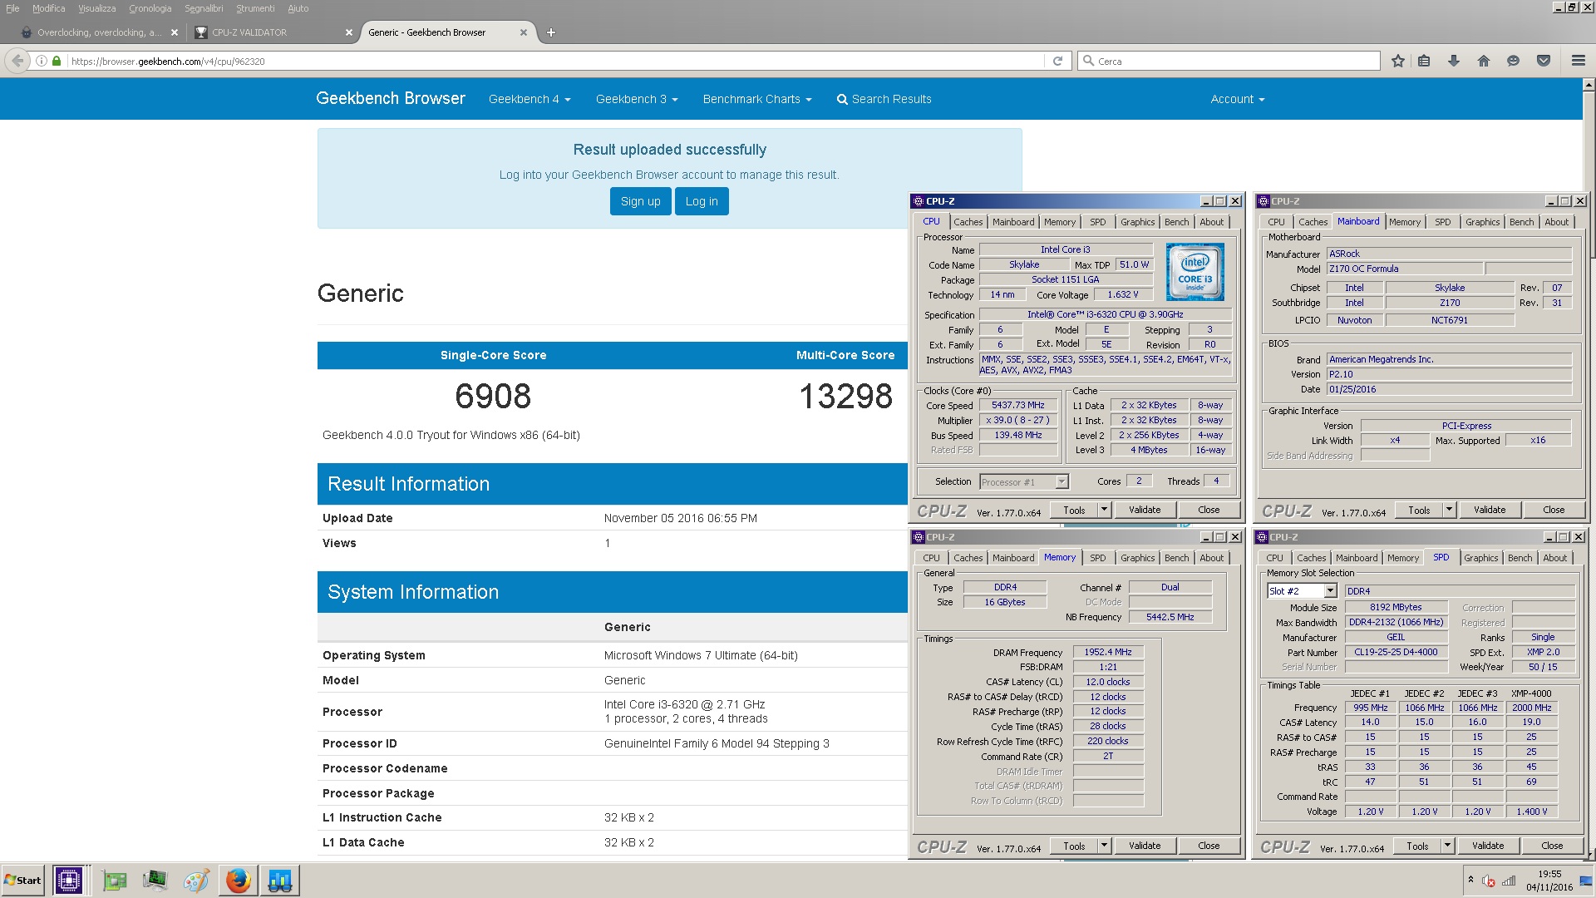Reload the Geekbench page
The height and width of the screenshot is (898, 1596).
click(x=1057, y=61)
